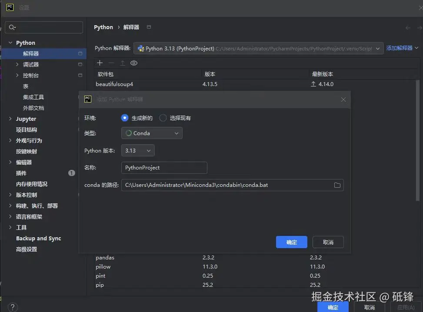Select 表 in the settings tree

click(x=26, y=86)
